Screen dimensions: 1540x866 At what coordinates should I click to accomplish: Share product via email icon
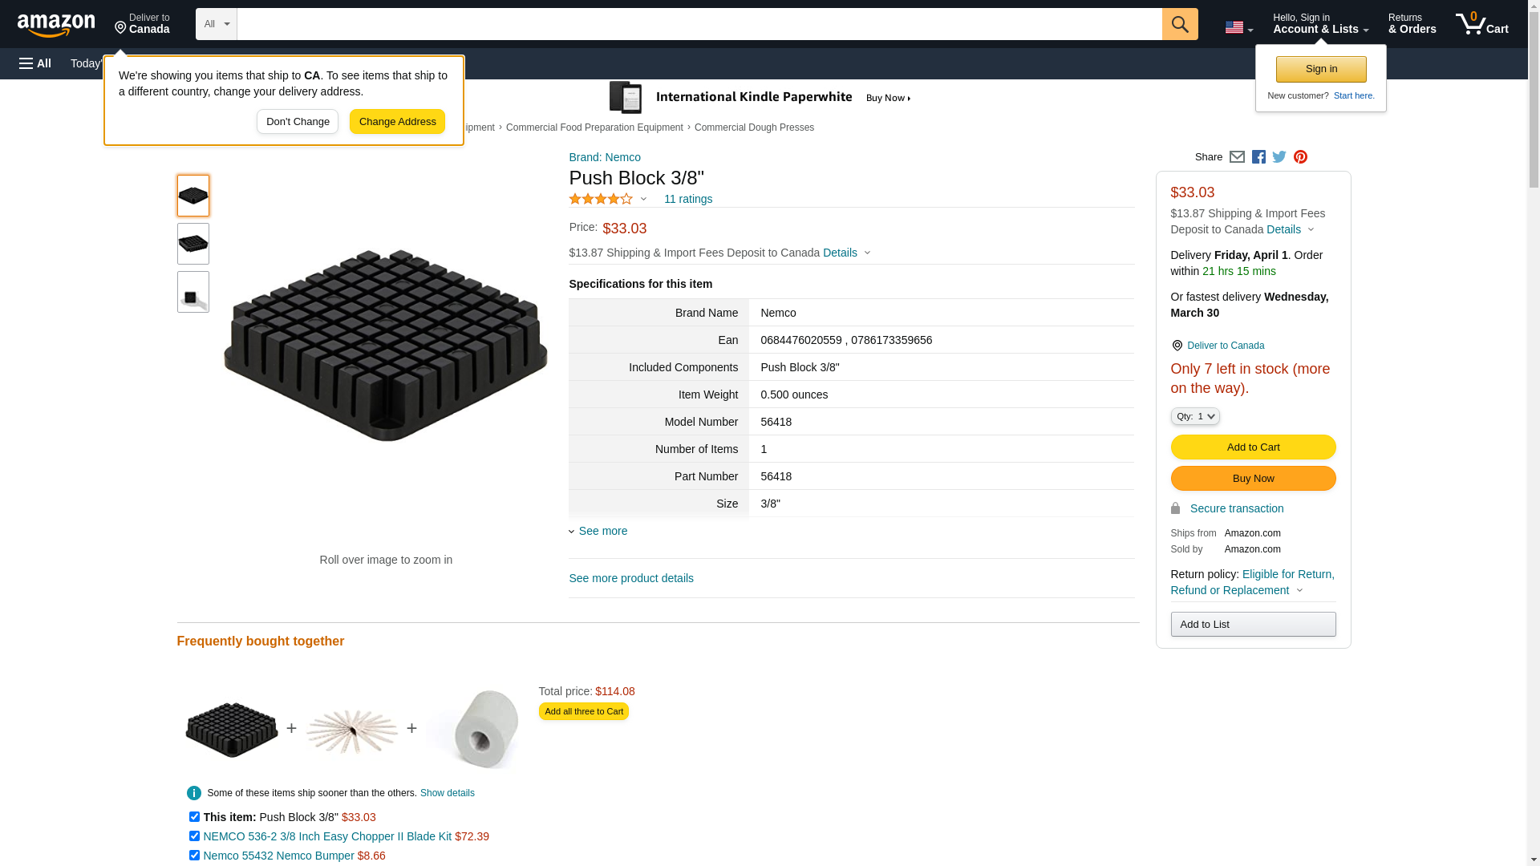click(1237, 157)
